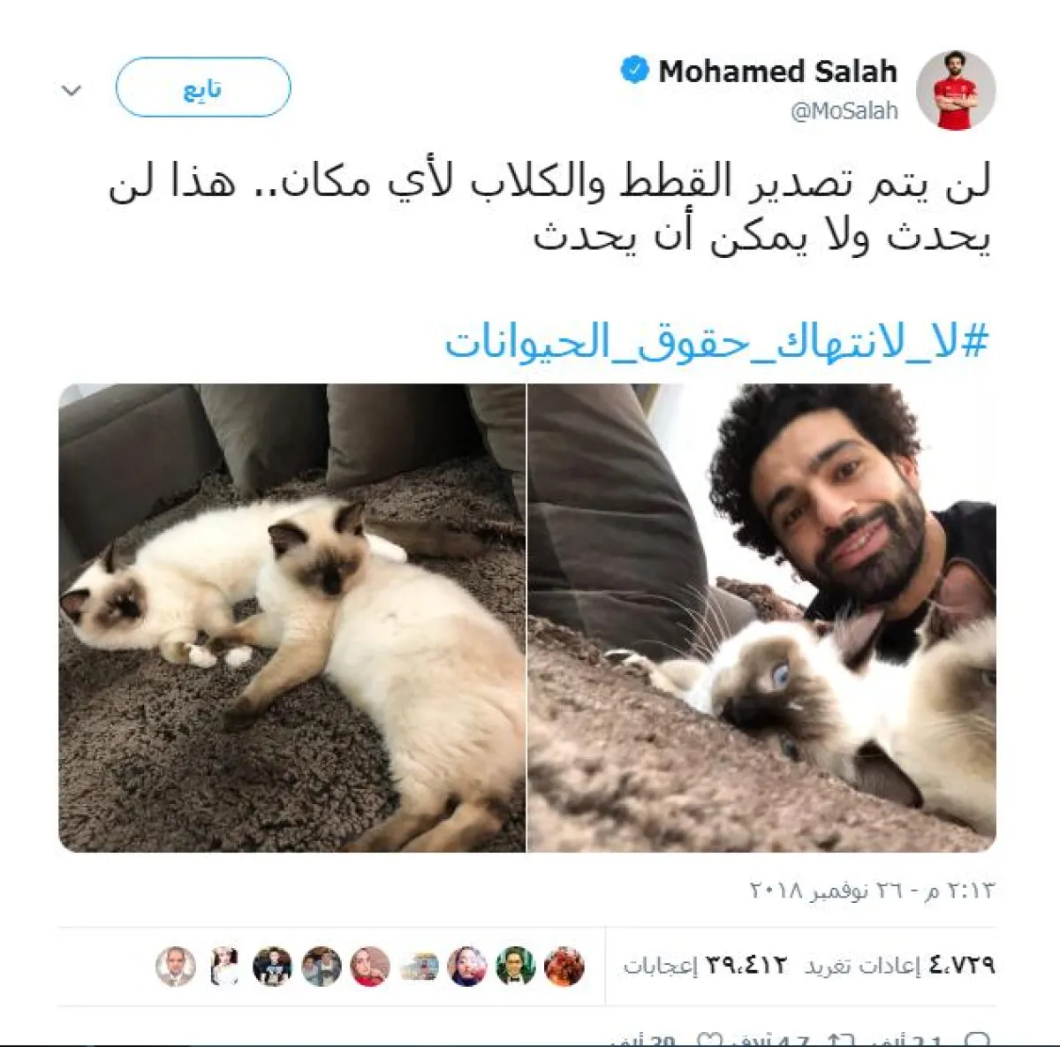View the ٤،٧٢٩ retweets list

click(900, 966)
